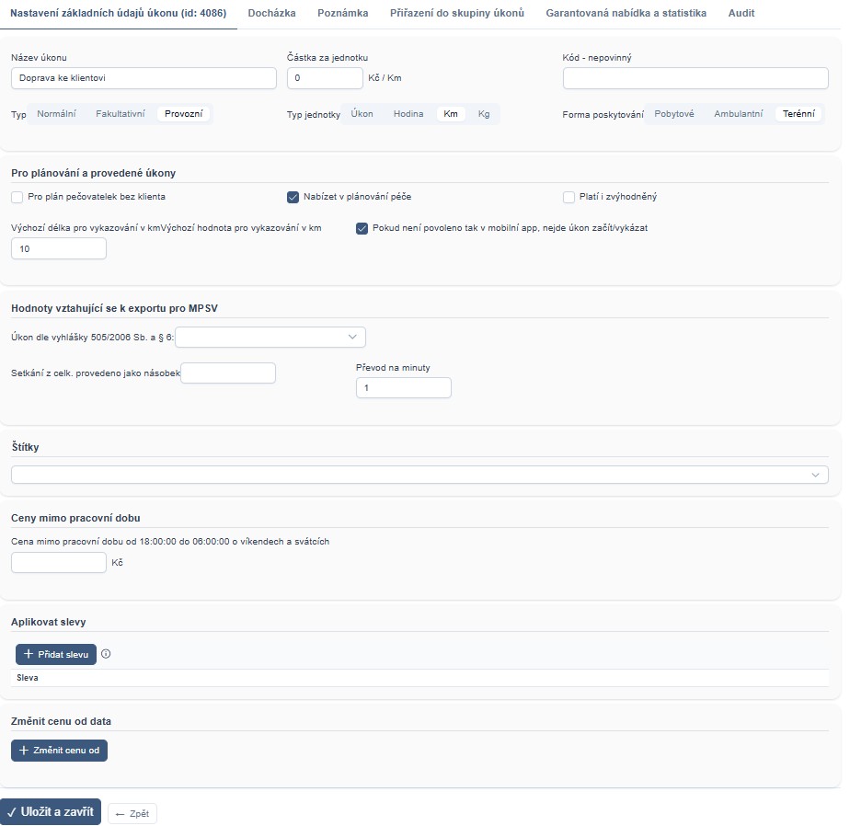This screenshot has width=850, height=826.
Task: Click the Název úkonu text field
Action: coord(144,78)
